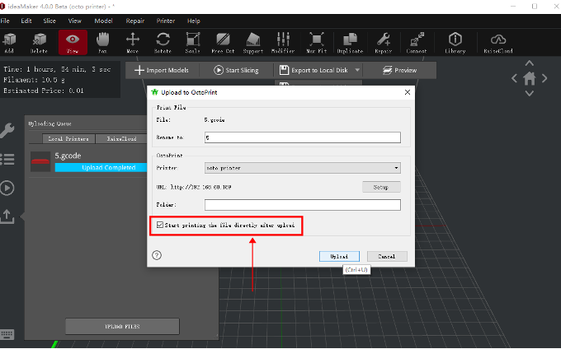Click the help question mark in dialog
Viewport: 561px width, 349px height.
pos(157,255)
